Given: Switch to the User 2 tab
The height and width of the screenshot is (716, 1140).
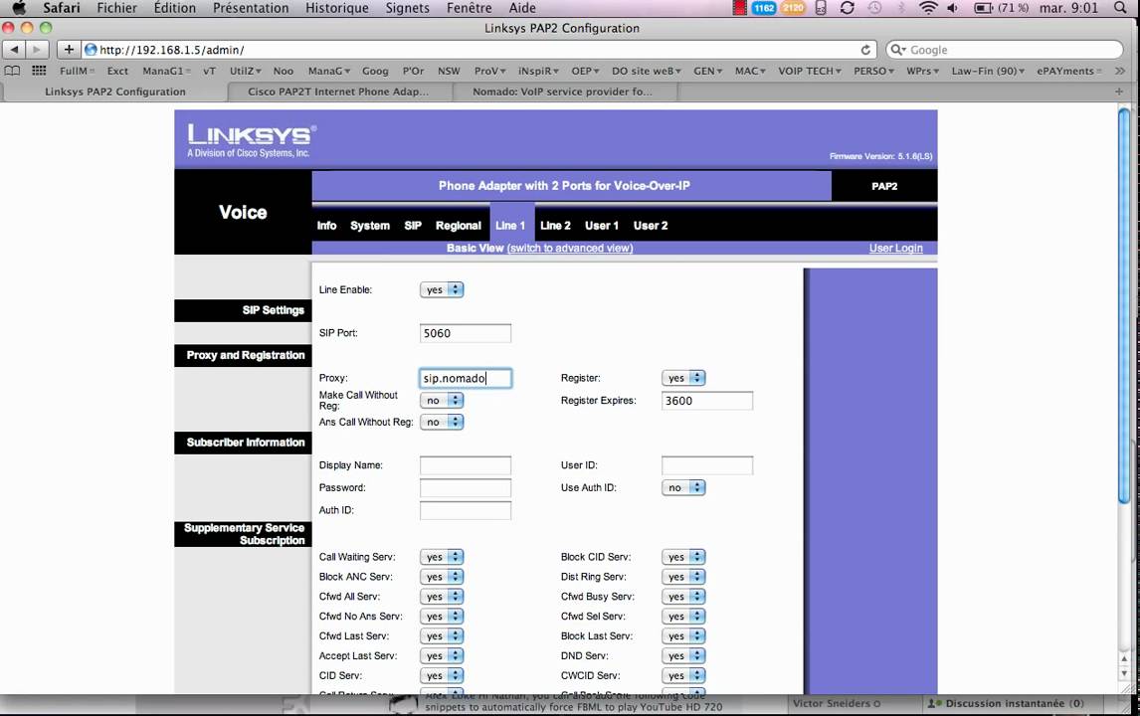Looking at the screenshot, I should 650,226.
